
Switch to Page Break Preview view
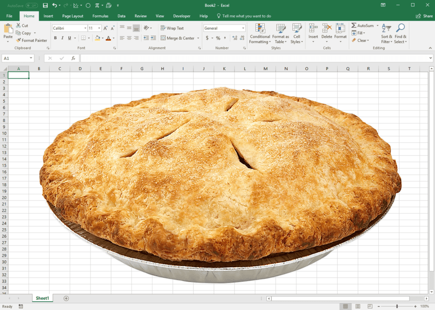click(370, 307)
